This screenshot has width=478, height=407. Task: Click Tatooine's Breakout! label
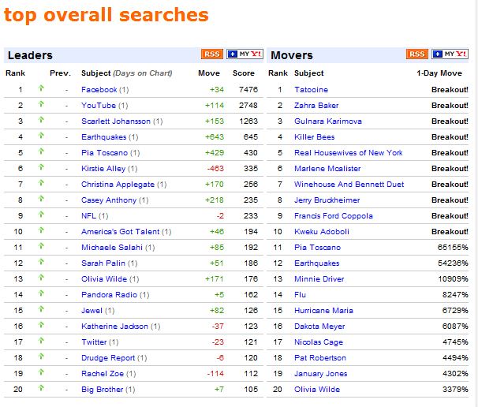click(450, 90)
